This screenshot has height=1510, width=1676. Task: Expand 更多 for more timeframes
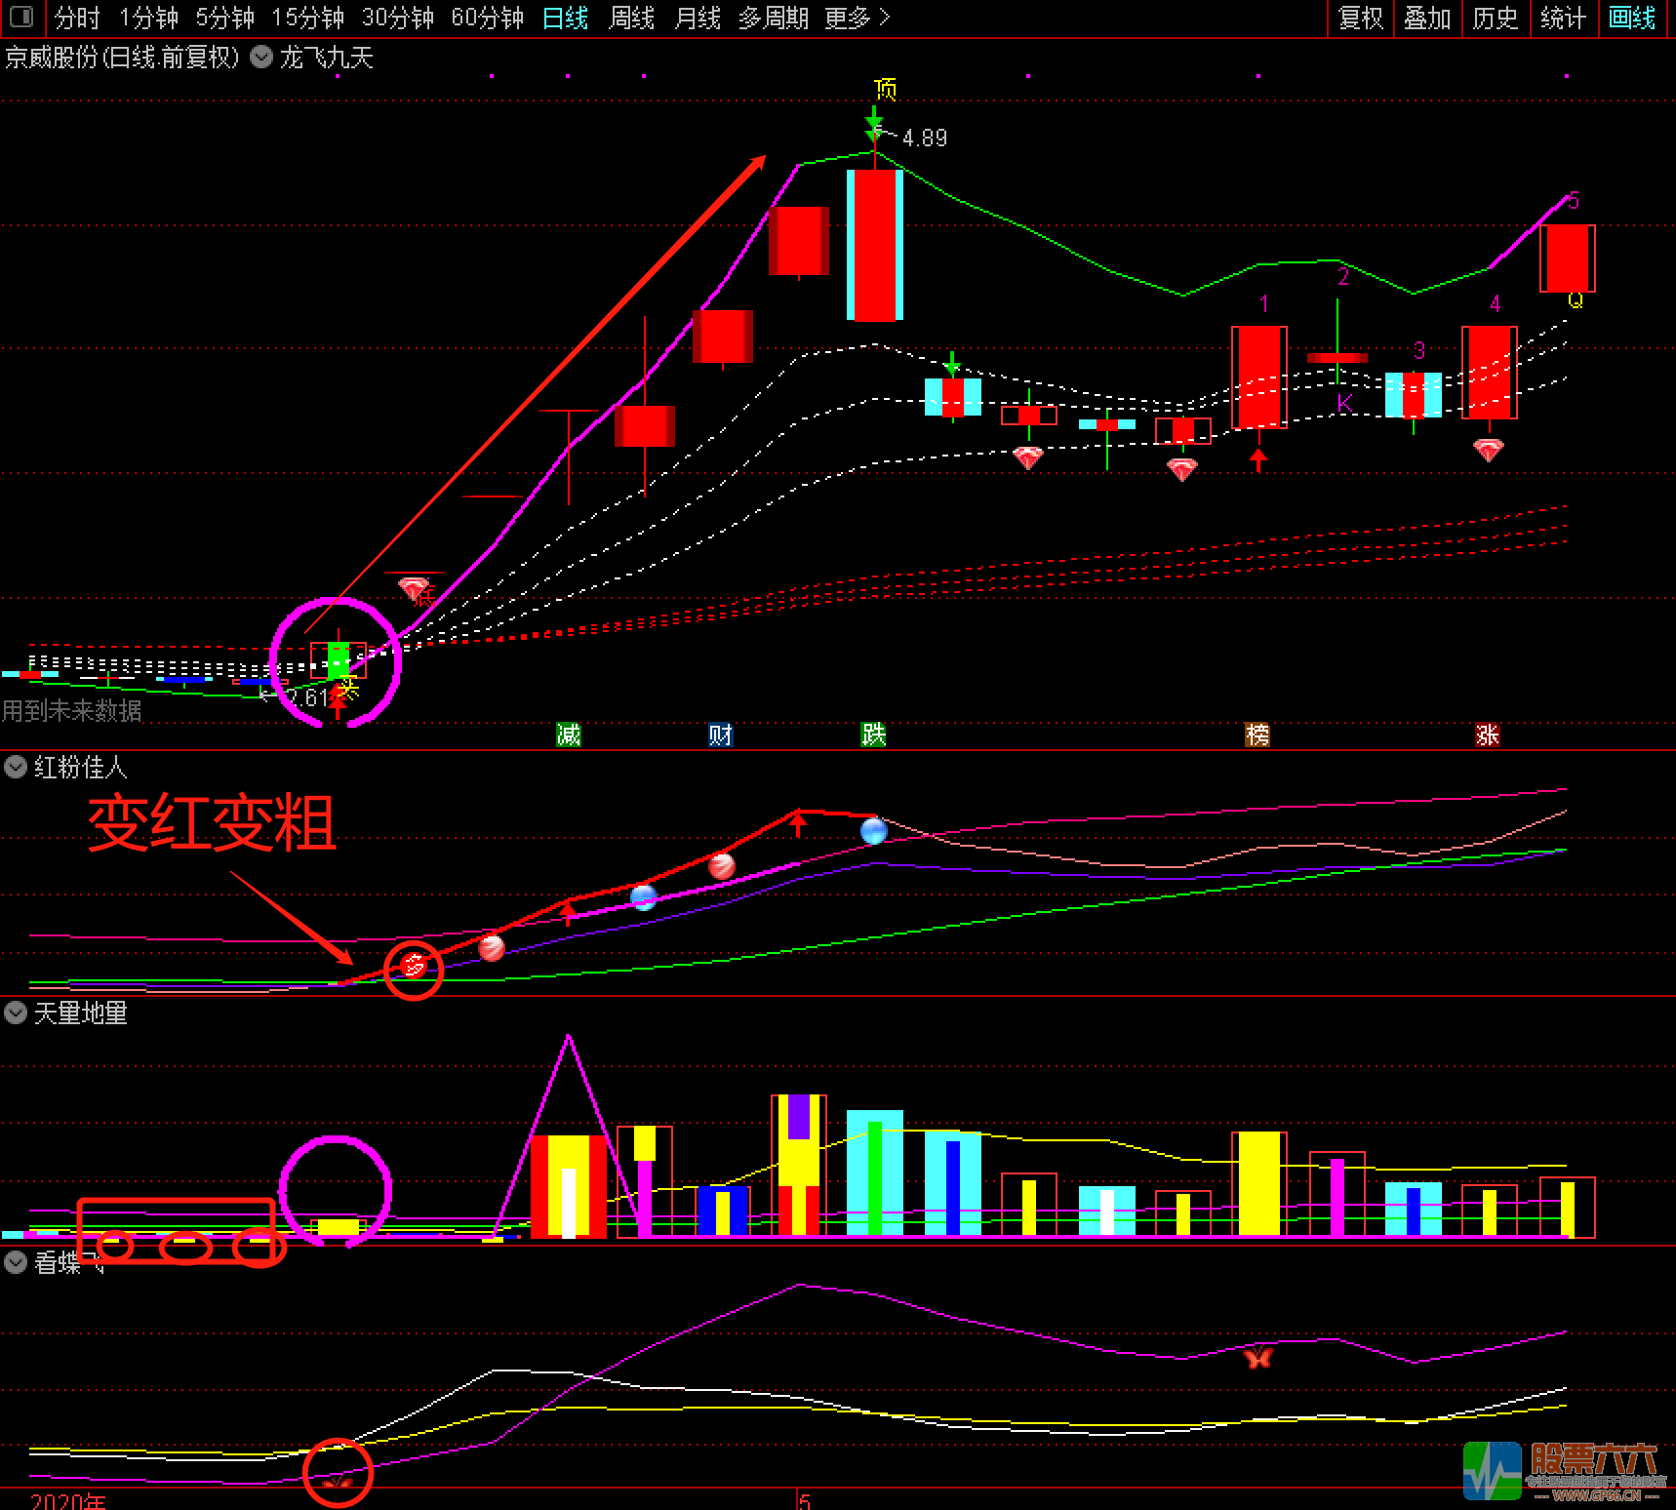857,18
